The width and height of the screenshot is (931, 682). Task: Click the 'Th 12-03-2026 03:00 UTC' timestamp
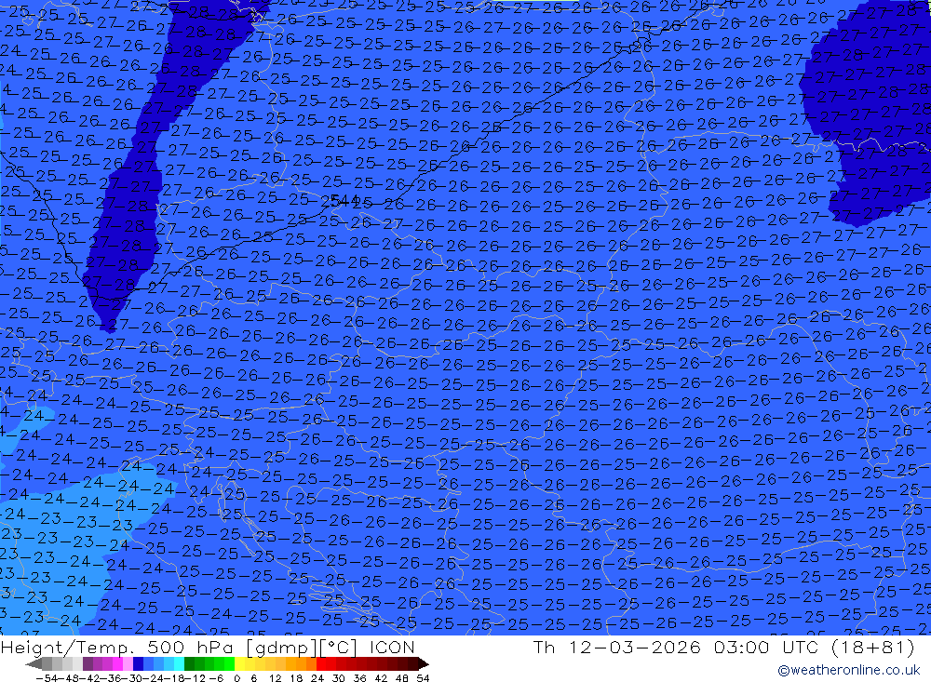pyautogui.click(x=676, y=647)
